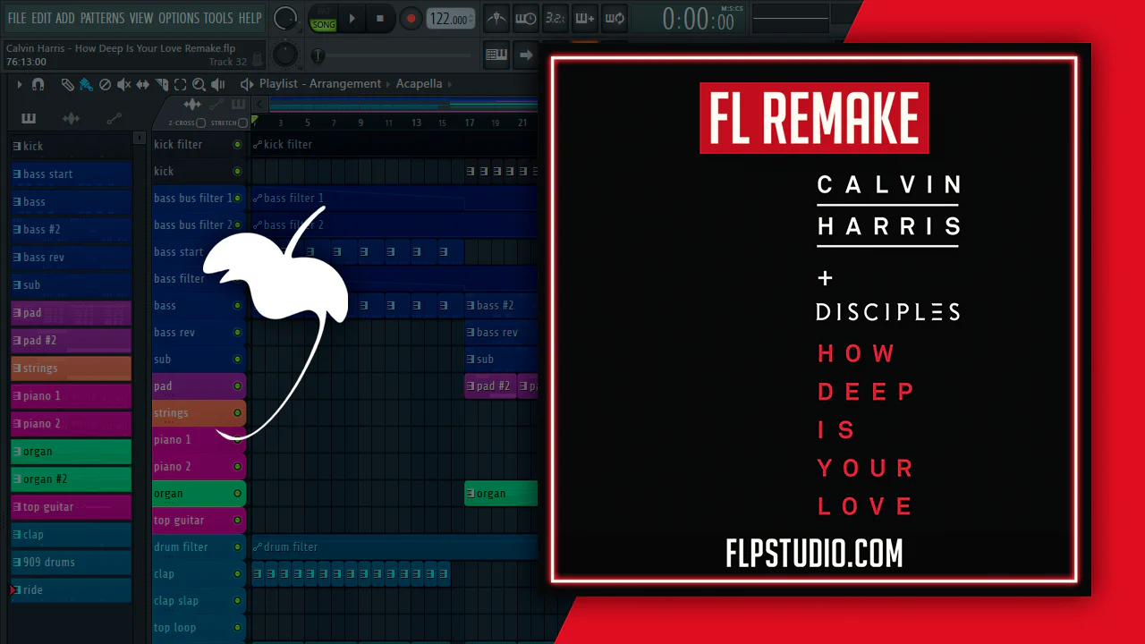
Task: Select the Slice tool in playlist toolbar
Action: click(162, 84)
